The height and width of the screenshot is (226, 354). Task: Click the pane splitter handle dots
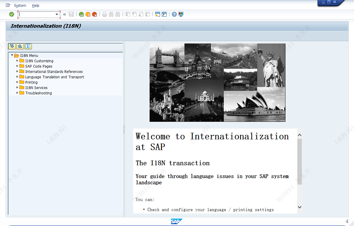click(124, 130)
